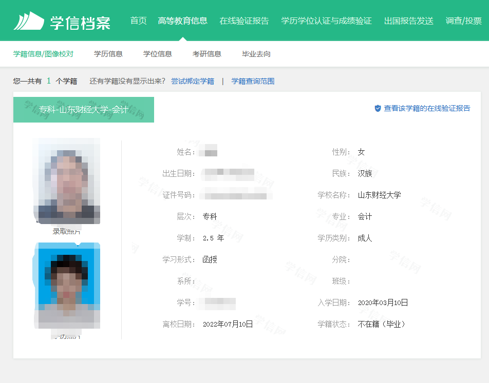Switch to the 学位信息 tab
Viewport: 489px width, 383px height.
click(x=158, y=54)
